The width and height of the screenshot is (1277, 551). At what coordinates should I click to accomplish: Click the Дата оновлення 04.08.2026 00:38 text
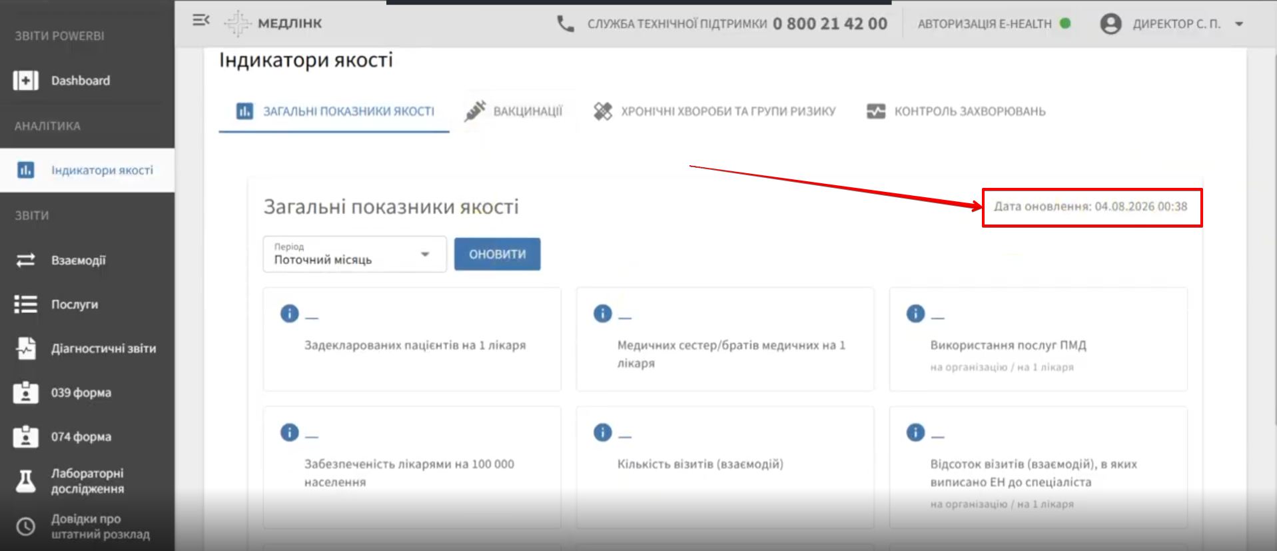1090,207
